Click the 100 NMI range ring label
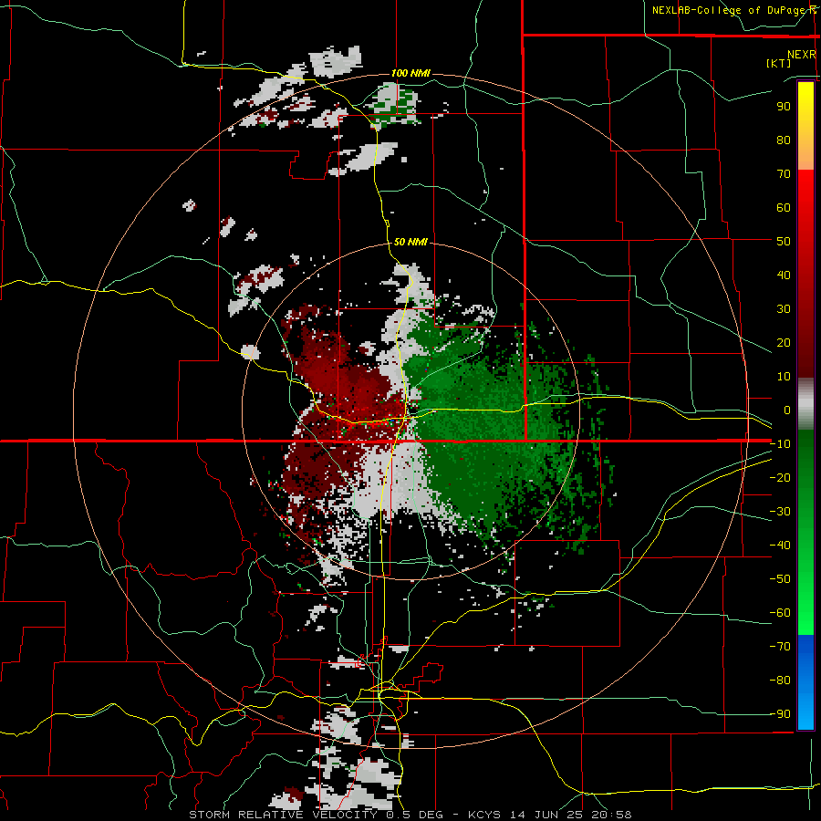 click(x=410, y=73)
